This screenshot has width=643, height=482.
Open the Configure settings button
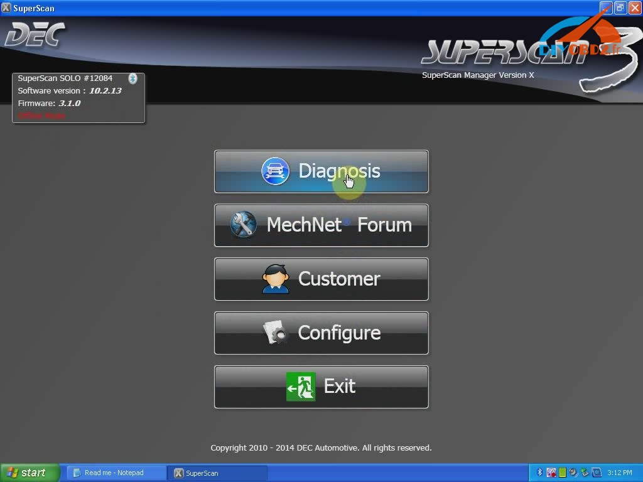click(x=321, y=333)
